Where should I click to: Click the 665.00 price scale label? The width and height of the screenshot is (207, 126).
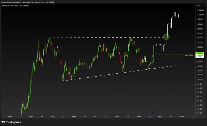[199, 92]
